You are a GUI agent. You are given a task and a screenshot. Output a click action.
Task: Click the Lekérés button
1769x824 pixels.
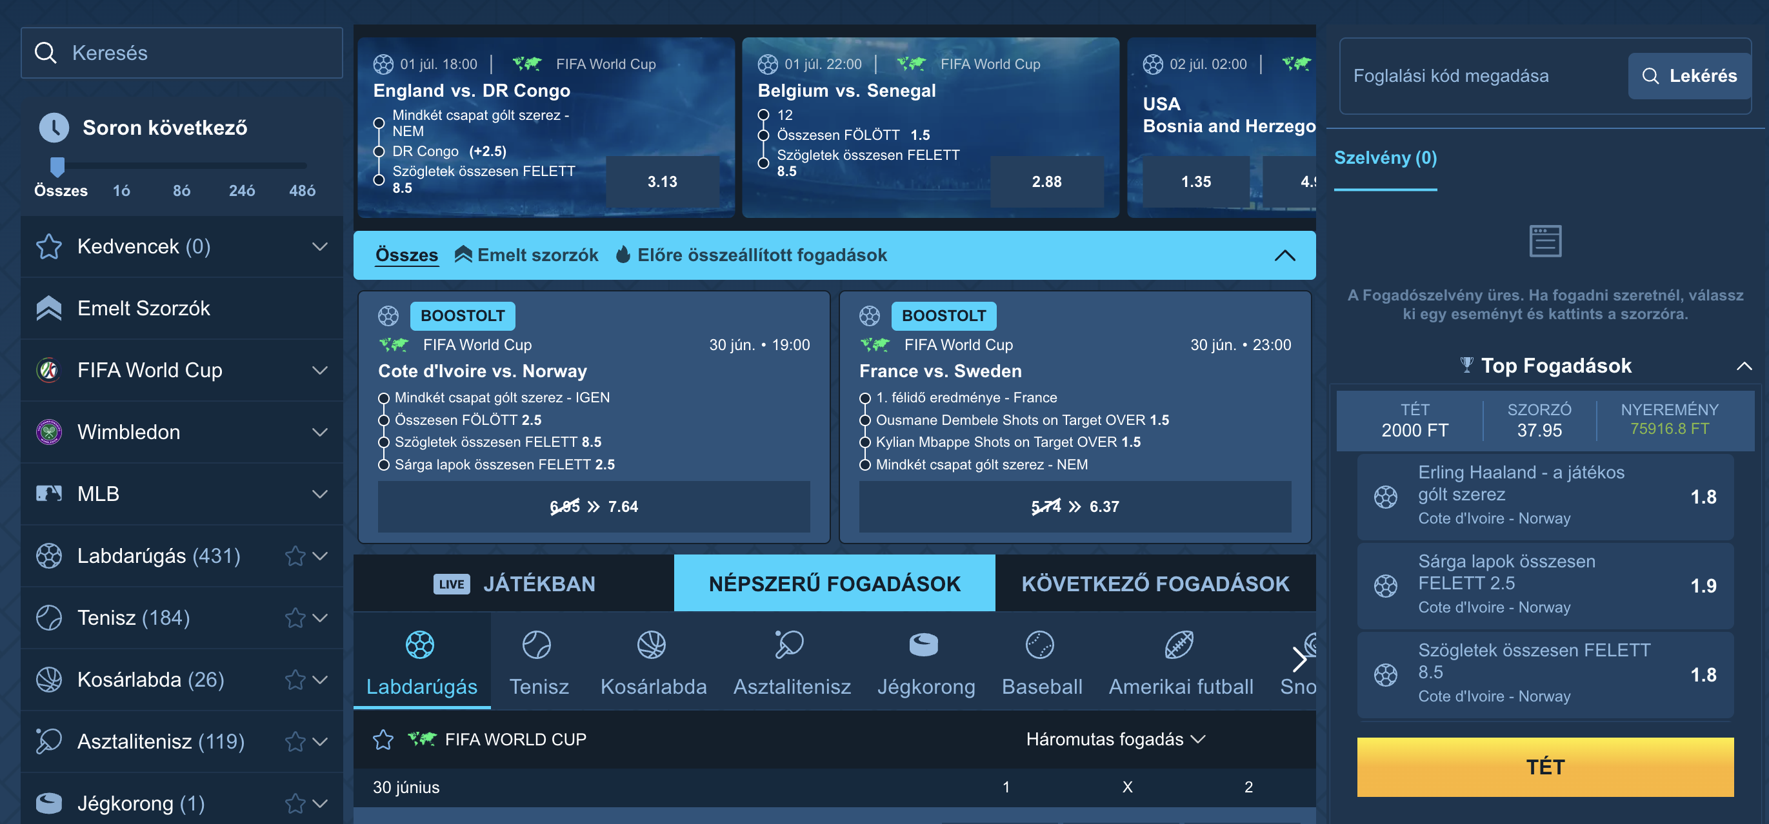point(1688,75)
